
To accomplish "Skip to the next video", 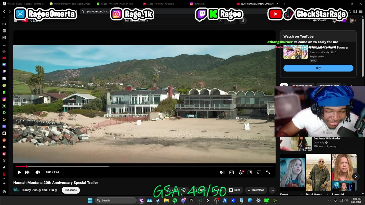I will pos(27,172).
